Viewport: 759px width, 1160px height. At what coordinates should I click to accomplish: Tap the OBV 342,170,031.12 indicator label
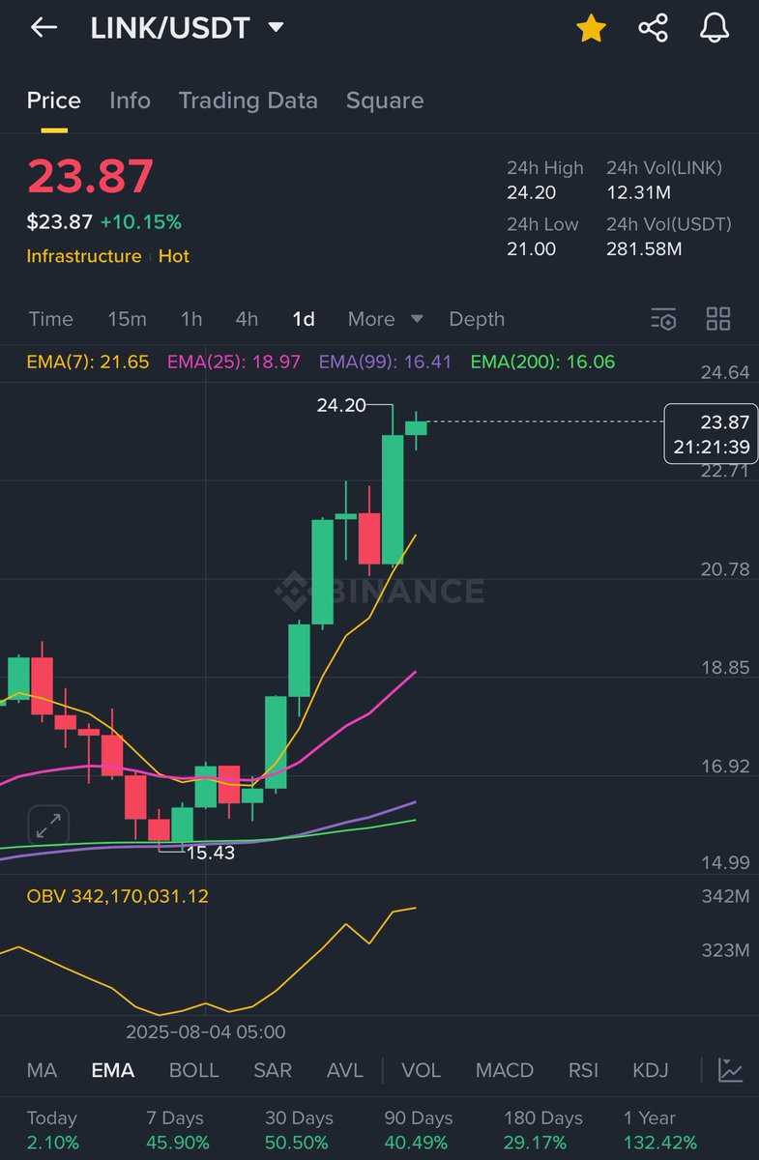click(x=117, y=896)
